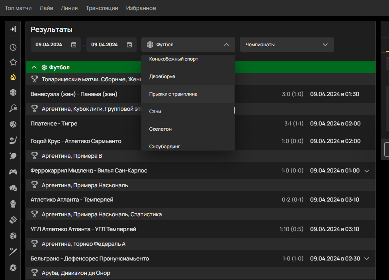Viewport: 389px width, 280px height.
Task: Click football icon in green Футбол header
Action: [44, 67]
